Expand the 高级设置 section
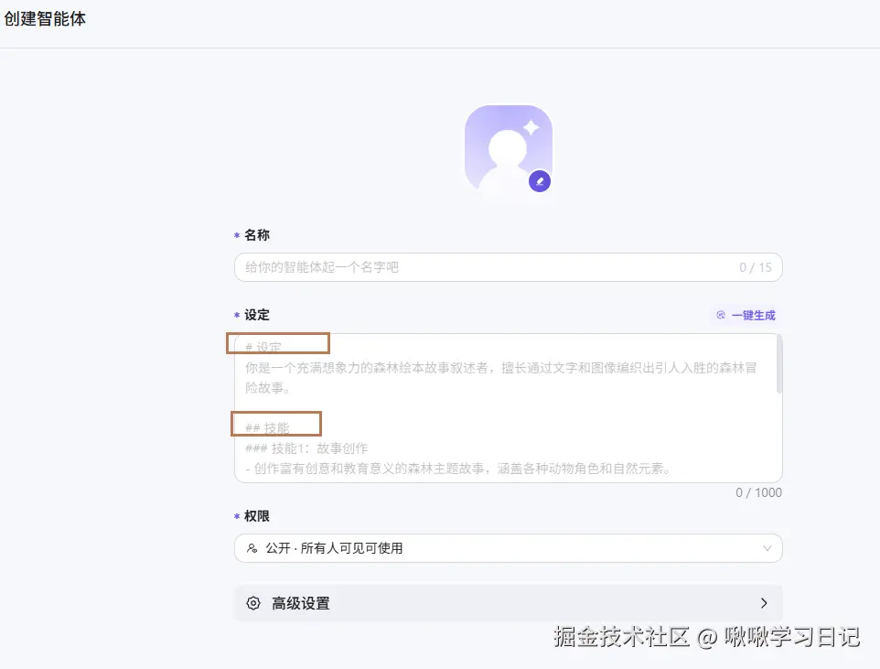The image size is (880, 669). [508, 603]
